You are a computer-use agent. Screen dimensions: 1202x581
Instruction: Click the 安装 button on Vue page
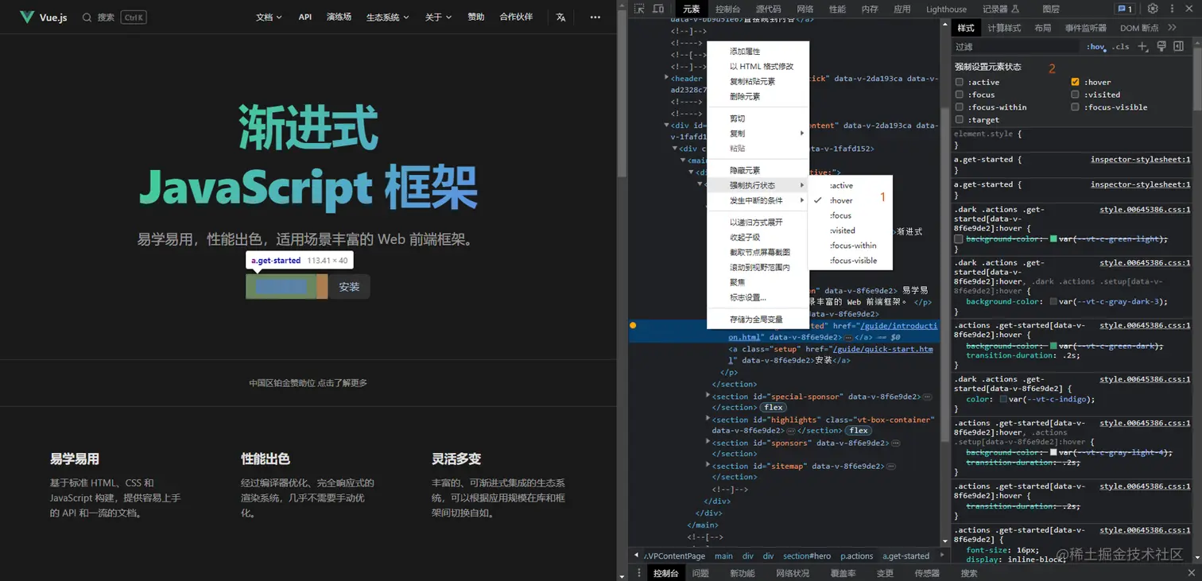349,287
